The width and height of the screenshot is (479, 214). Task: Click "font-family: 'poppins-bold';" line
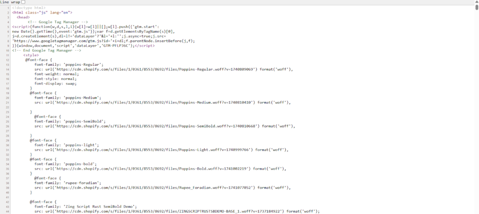[x=65, y=164]
